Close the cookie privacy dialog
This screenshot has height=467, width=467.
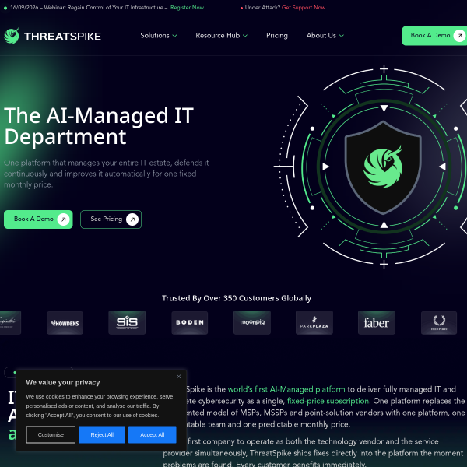[x=179, y=377]
